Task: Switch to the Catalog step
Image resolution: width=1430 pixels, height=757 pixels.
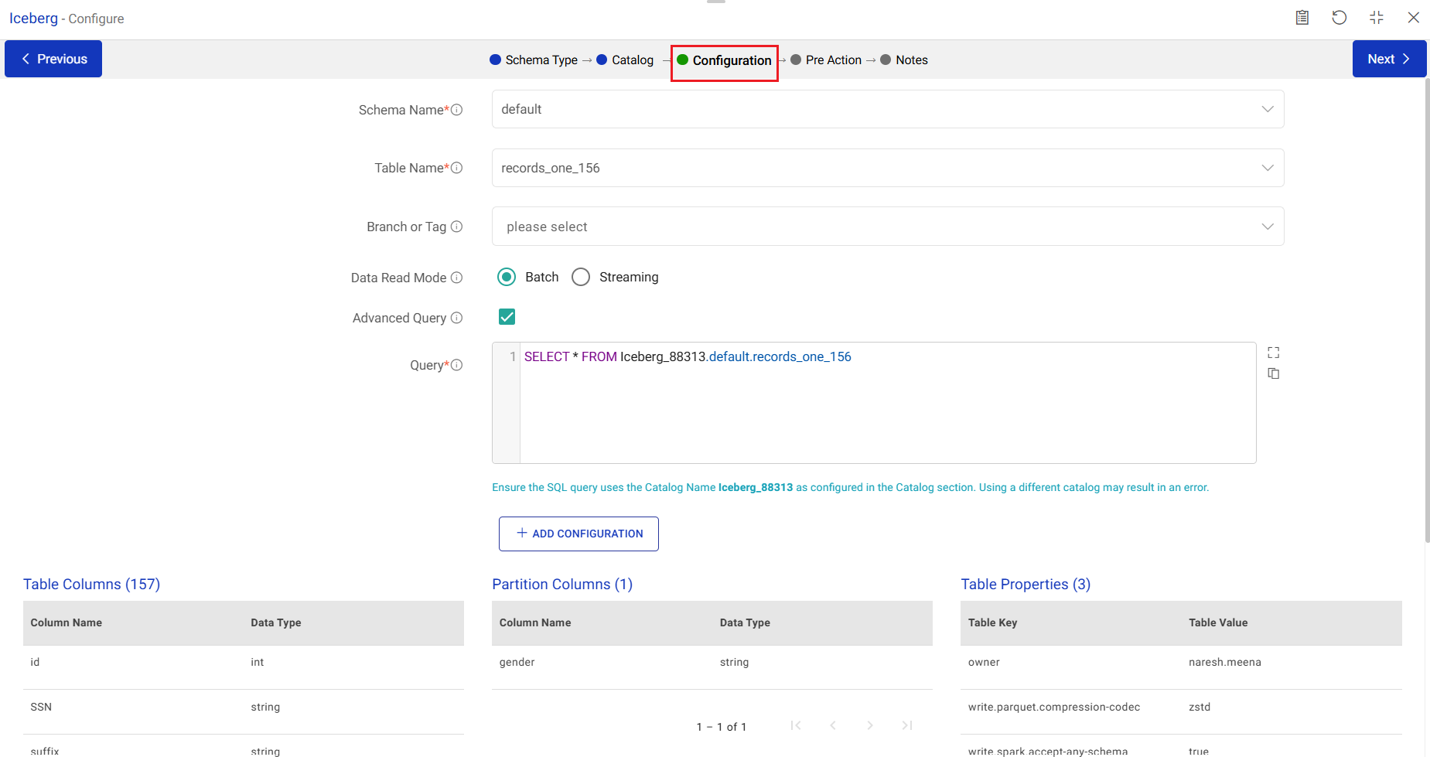Action: pos(632,60)
